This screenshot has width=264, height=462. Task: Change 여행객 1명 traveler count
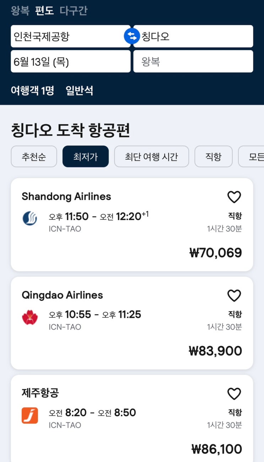click(32, 91)
